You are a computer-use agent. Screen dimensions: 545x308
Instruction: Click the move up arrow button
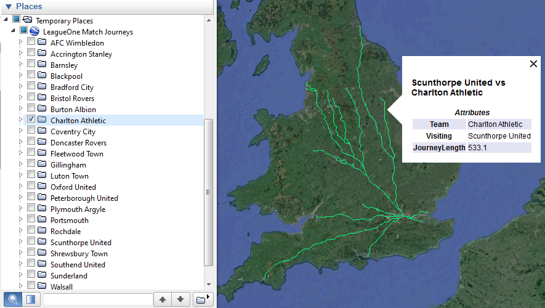(x=163, y=299)
